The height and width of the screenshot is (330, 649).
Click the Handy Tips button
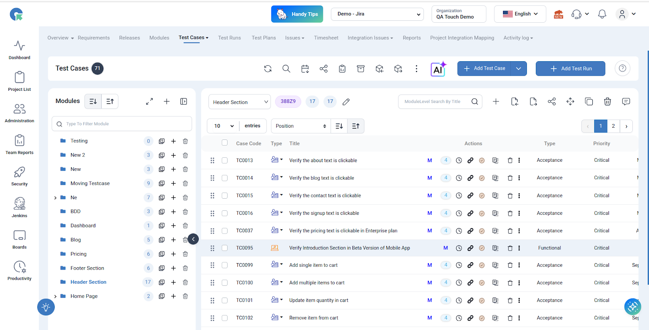(297, 14)
